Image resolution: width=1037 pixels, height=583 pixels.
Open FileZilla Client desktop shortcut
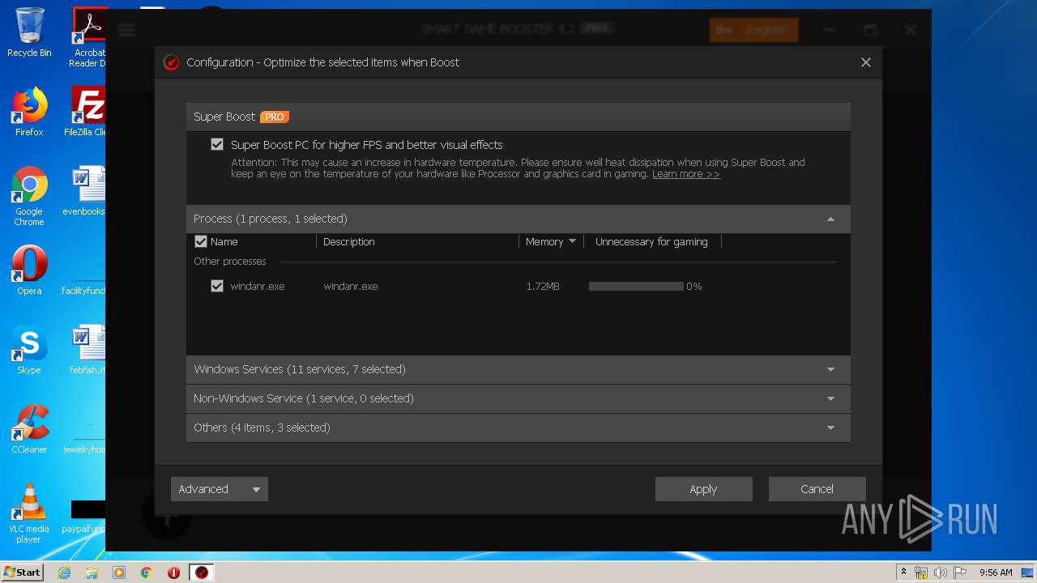point(86,112)
